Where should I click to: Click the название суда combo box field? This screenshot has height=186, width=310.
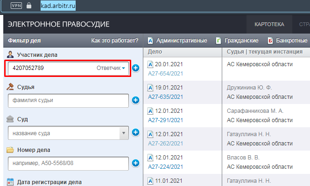[x=68, y=133]
